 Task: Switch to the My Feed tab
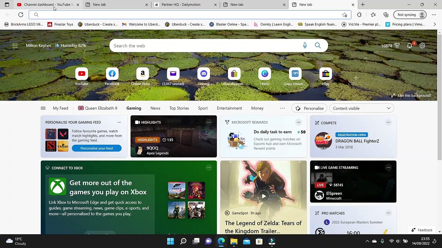[60, 108]
